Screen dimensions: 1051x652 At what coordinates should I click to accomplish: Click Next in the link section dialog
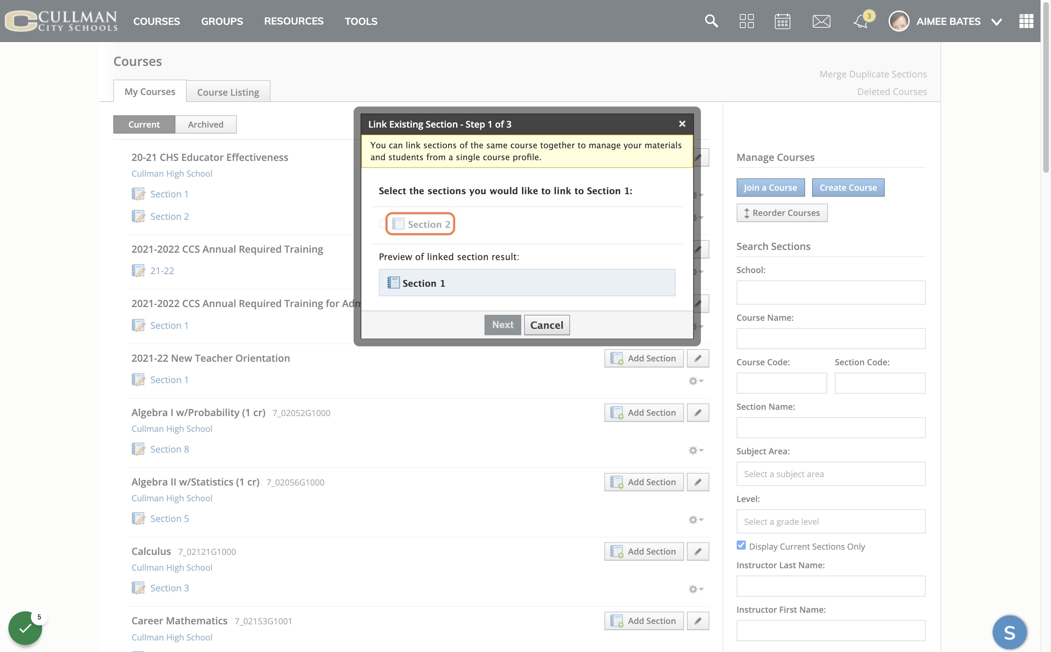coord(503,325)
